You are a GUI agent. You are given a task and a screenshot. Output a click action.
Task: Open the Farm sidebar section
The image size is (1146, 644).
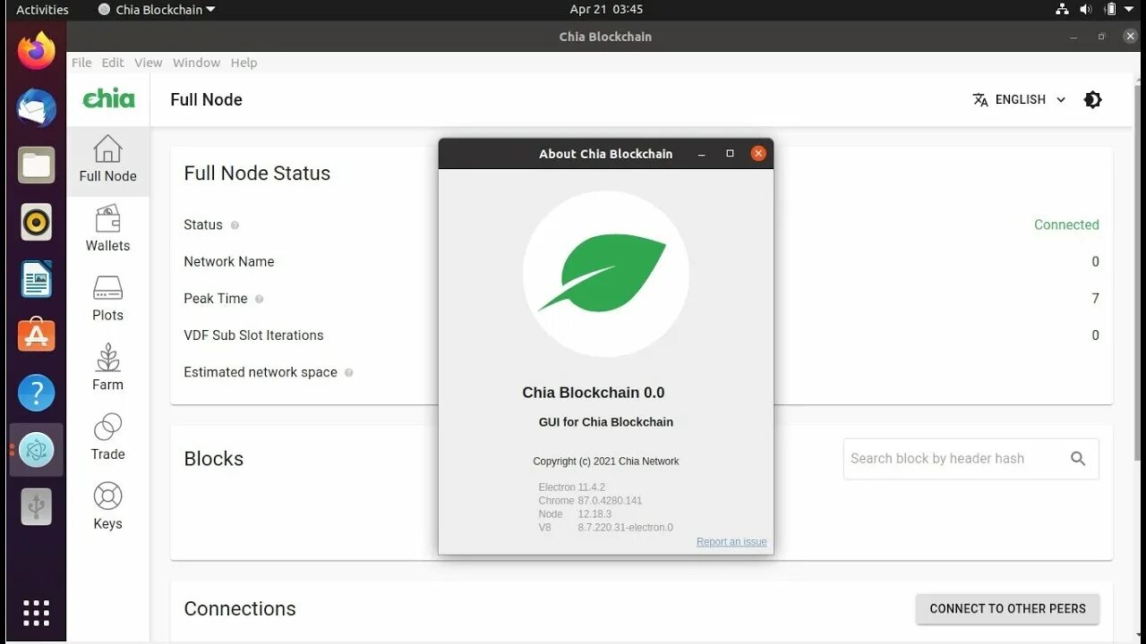(x=107, y=368)
